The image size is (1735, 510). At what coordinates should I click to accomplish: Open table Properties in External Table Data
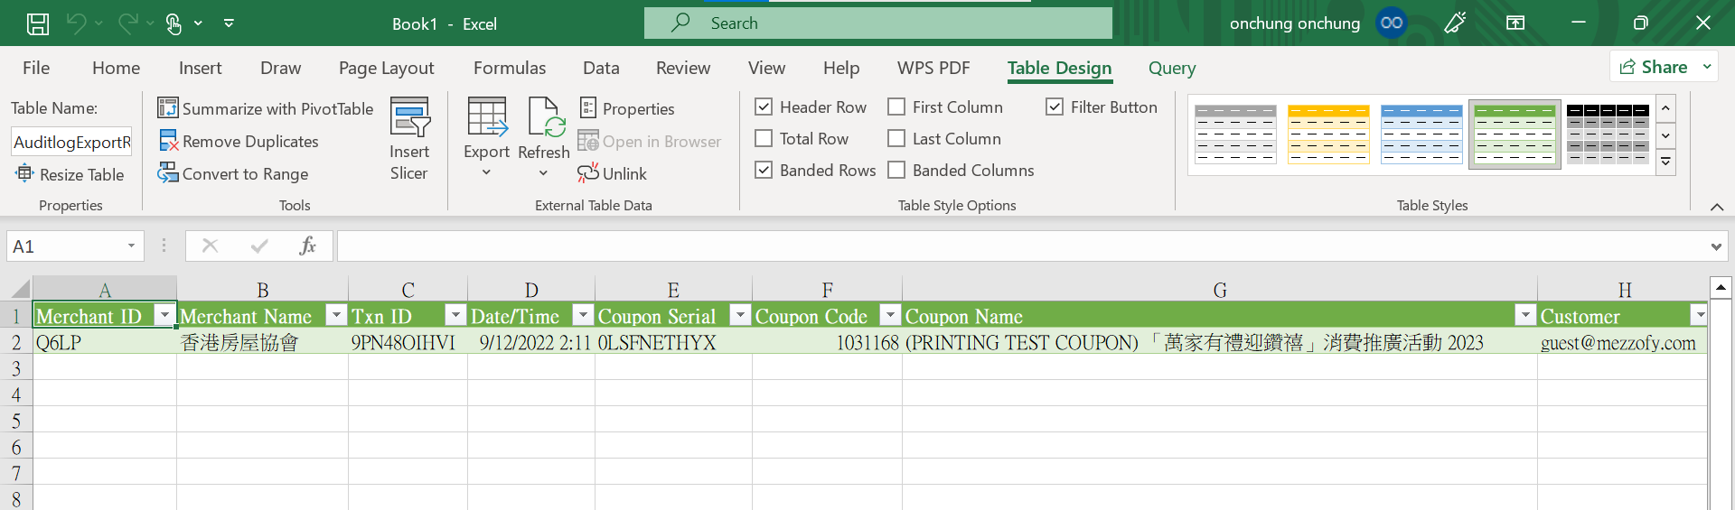627,108
